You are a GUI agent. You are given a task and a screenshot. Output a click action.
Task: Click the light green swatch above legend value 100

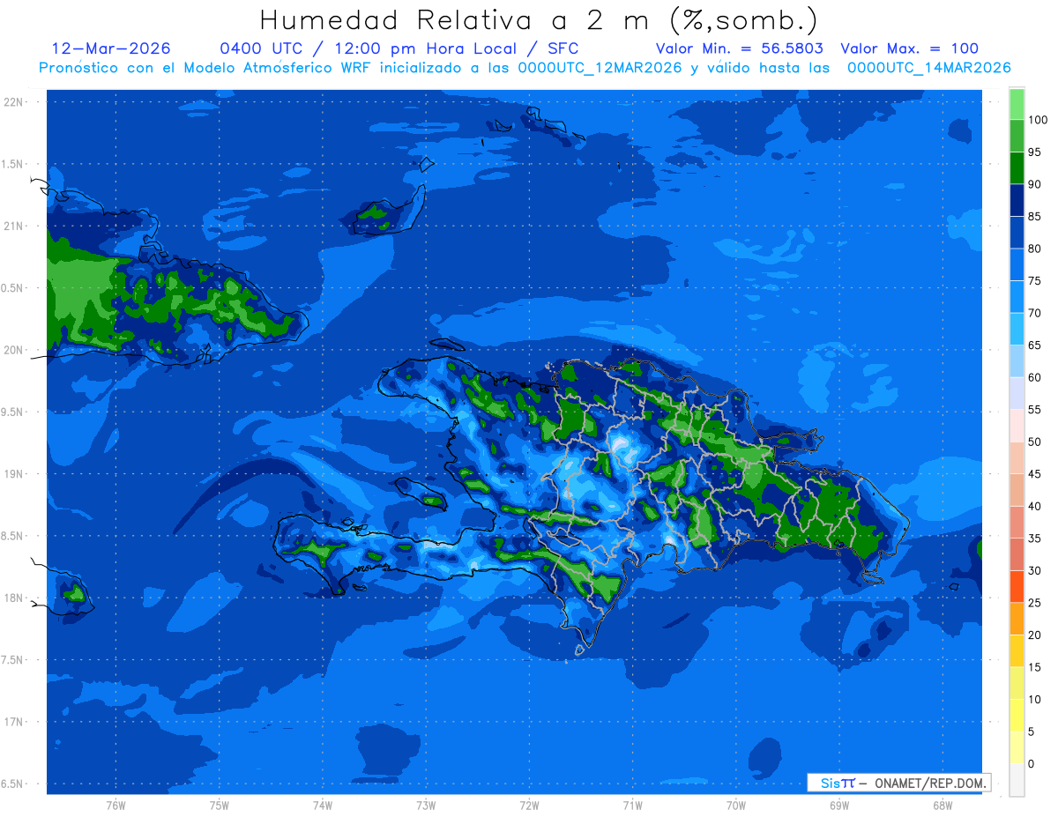[1017, 104]
